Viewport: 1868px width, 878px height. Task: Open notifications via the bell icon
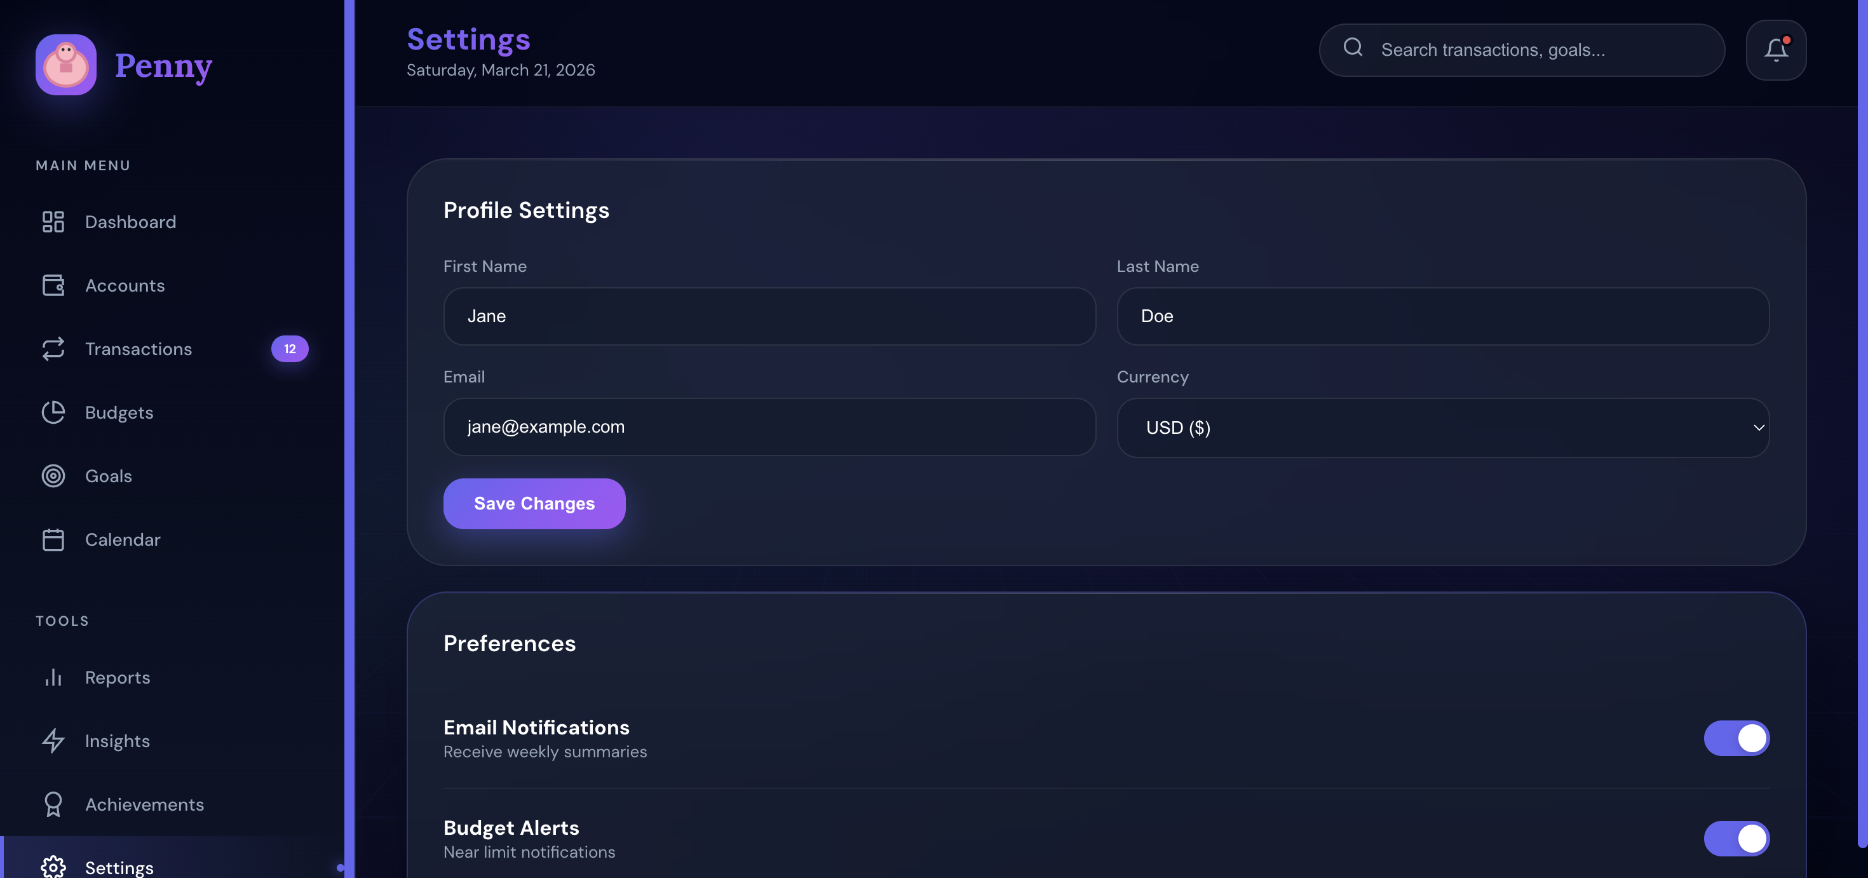tap(1776, 50)
